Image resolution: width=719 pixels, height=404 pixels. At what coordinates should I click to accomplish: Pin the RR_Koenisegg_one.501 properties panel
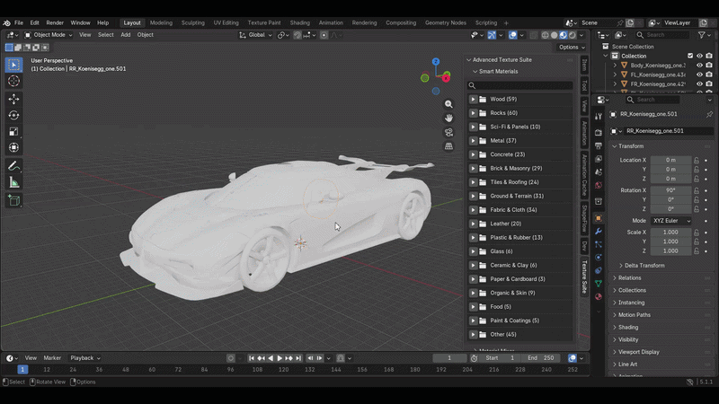(x=709, y=114)
